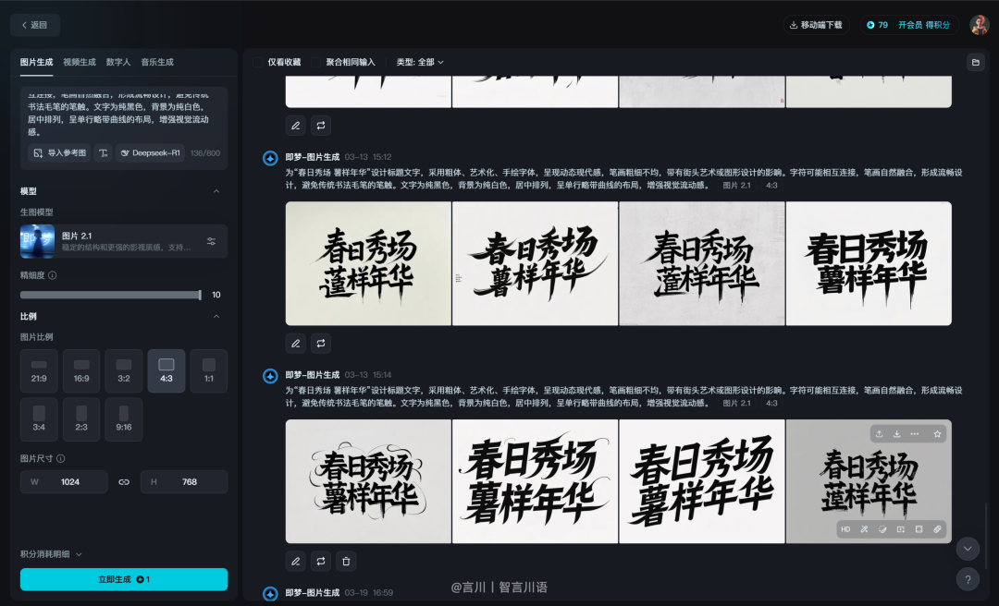Open the 类型: 全部 filter dropdown
The height and width of the screenshot is (606, 999).
point(420,62)
